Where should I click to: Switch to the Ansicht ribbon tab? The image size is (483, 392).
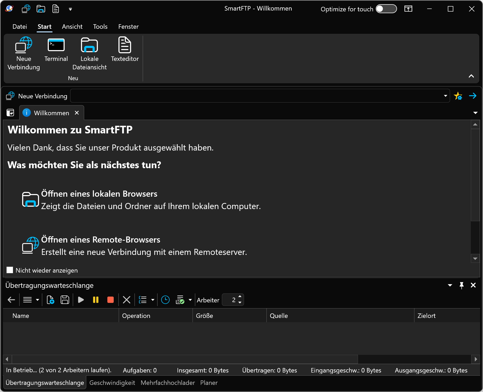point(72,27)
